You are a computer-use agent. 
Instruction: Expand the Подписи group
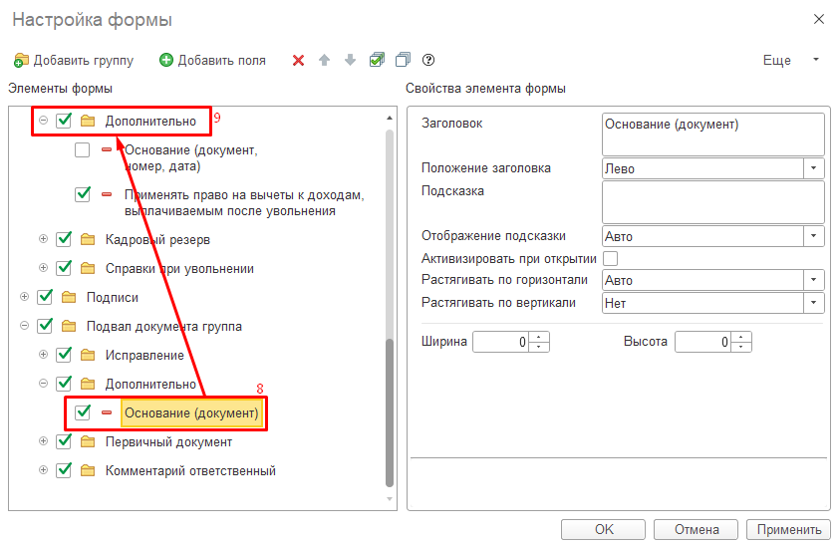point(24,297)
